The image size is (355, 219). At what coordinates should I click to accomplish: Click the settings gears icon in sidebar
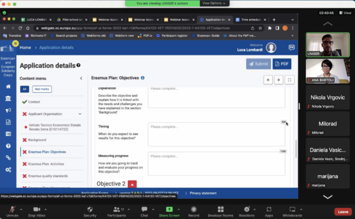click(8, 169)
